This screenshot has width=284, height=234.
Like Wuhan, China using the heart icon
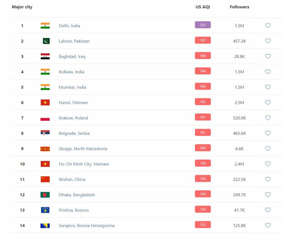[268, 179]
